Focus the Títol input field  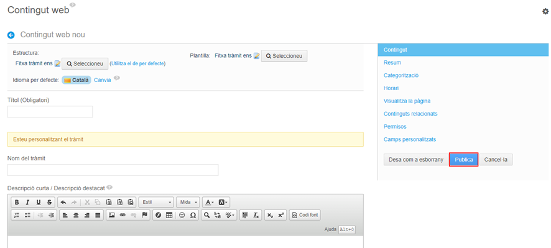point(50,112)
